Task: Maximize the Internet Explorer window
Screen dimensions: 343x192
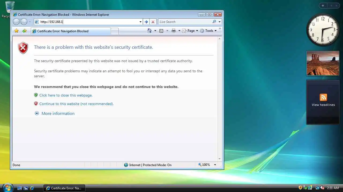Action: click(210, 14)
